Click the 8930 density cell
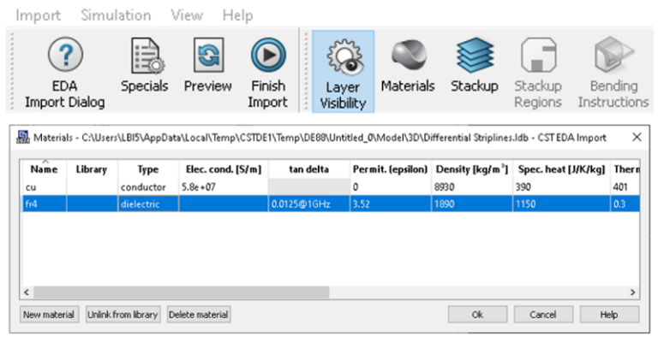This screenshot has height=337, width=658. (x=472, y=187)
